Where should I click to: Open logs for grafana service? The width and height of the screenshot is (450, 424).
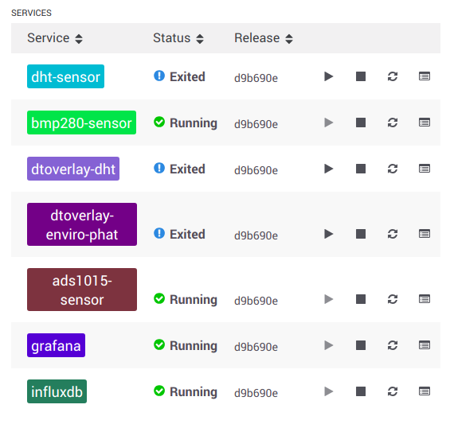coord(425,345)
